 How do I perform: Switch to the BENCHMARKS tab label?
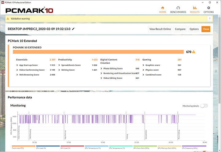(x=178, y=12)
